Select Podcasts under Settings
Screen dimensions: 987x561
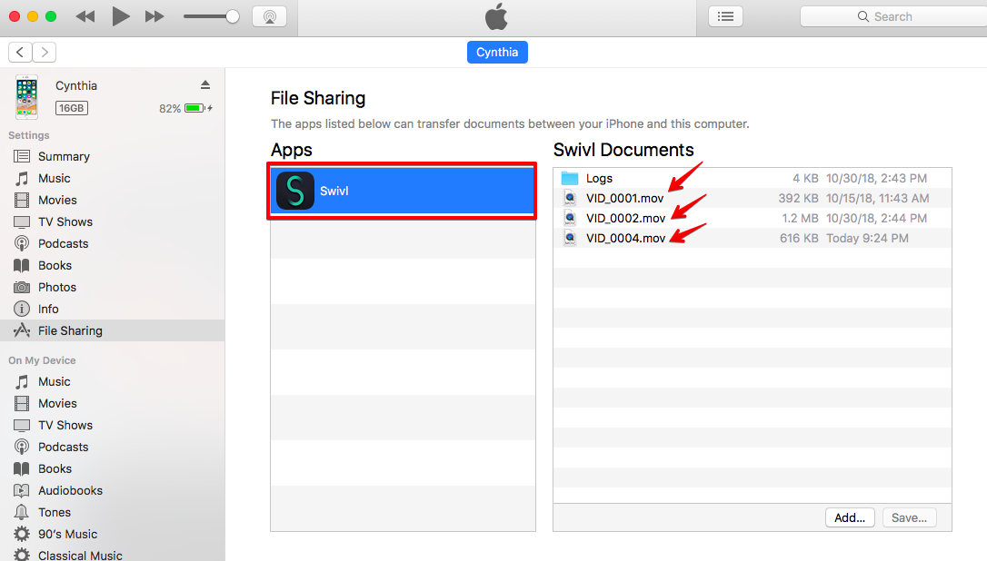pos(63,243)
